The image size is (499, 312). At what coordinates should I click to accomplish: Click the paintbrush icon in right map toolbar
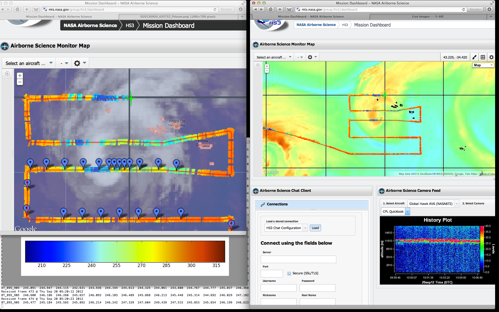coord(474,57)
